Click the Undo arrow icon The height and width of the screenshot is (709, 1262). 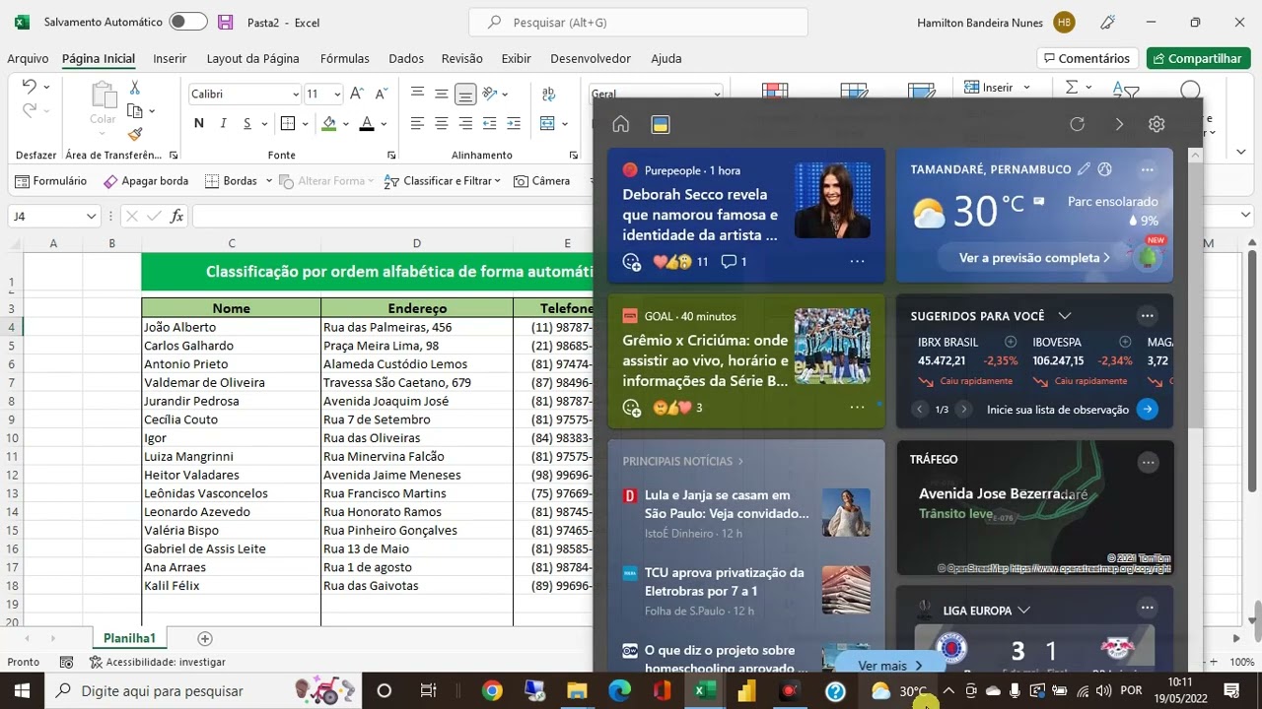tap(29, 87)
